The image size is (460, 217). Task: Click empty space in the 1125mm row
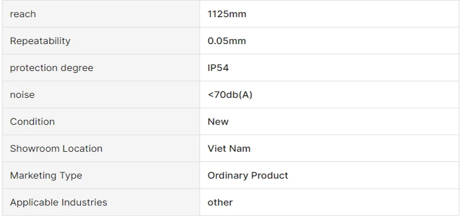(x=352, y=14)
